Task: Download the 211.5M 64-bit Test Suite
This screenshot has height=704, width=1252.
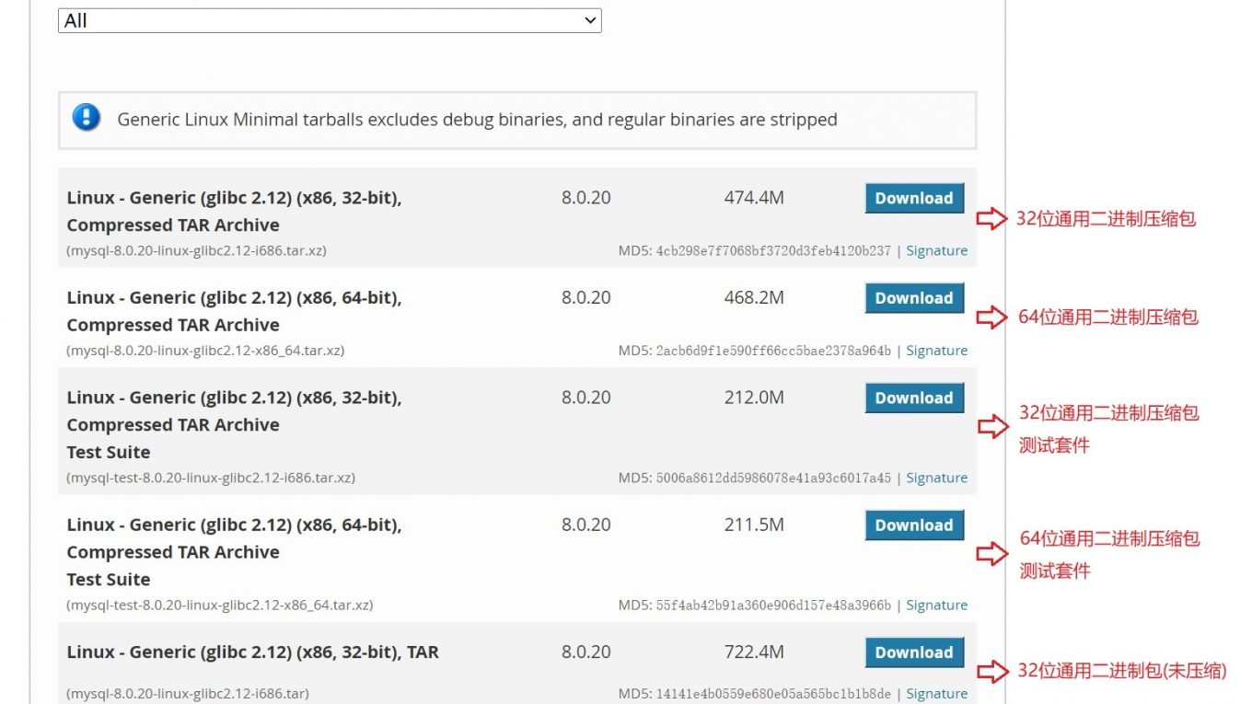Action: (914, 525)
